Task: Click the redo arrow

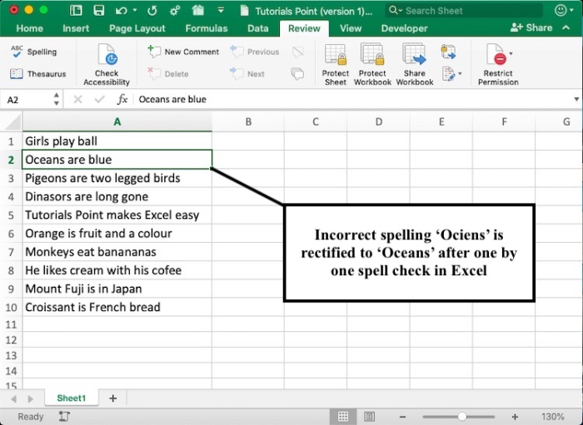Action: pos(152,10)
